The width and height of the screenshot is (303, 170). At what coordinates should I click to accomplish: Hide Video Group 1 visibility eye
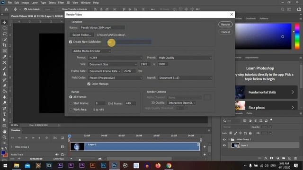click(224, 139)
